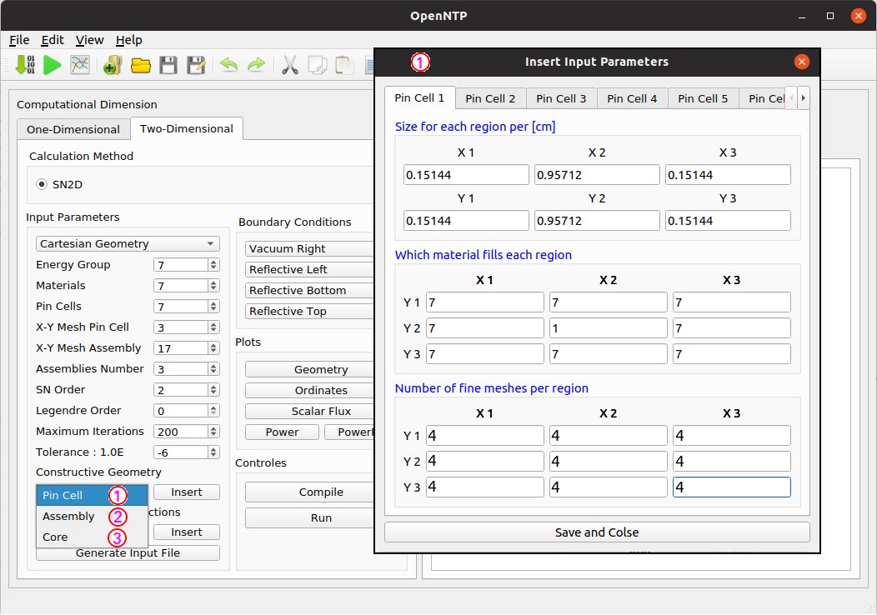Open the Reflective Left boundary dropdown

(309, 269)
